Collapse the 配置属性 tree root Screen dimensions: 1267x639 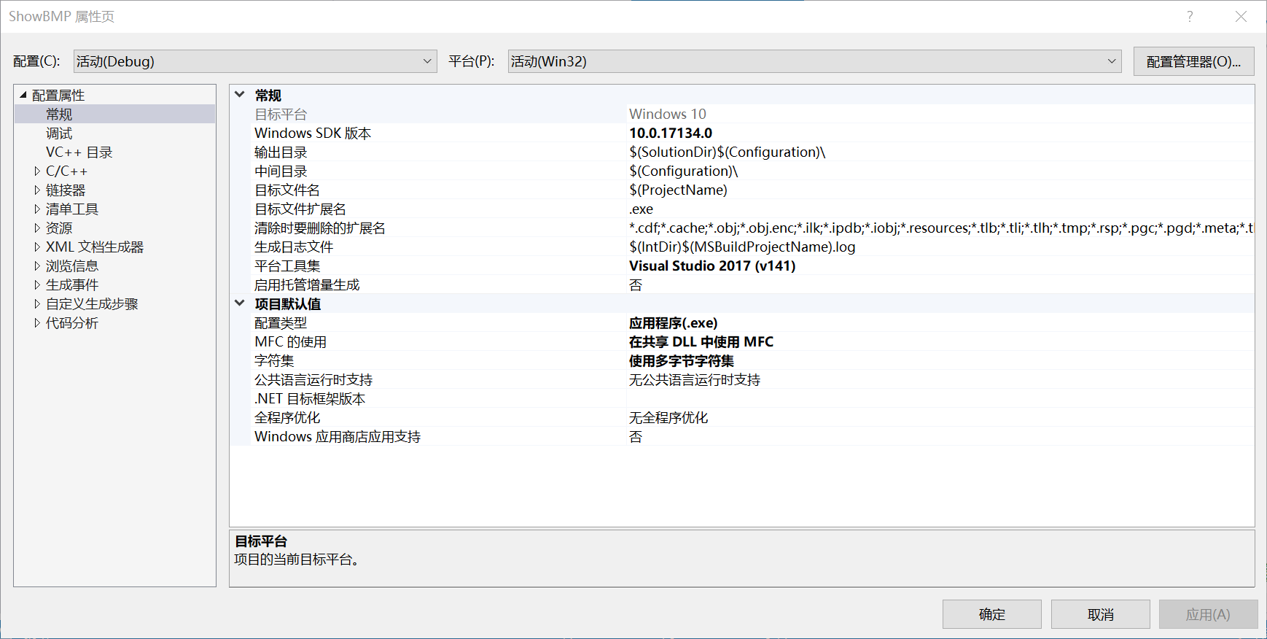click(23, 95)
